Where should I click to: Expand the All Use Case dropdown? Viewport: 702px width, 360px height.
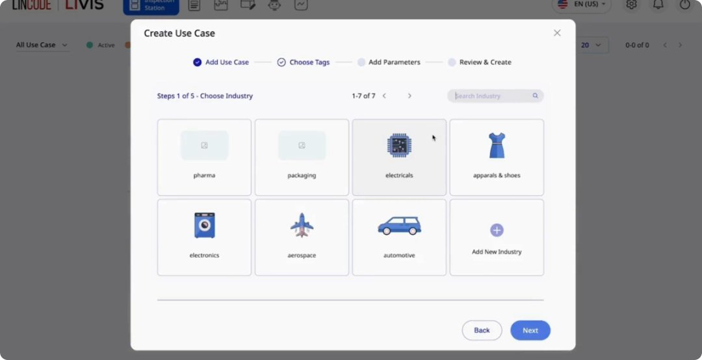pyautogui.click(x=42, y=45)
